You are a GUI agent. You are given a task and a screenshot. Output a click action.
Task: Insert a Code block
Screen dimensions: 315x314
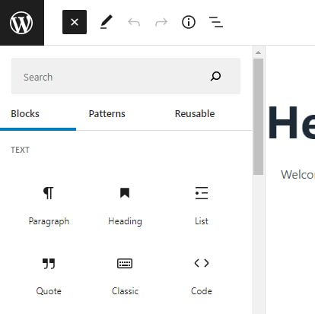202,276
